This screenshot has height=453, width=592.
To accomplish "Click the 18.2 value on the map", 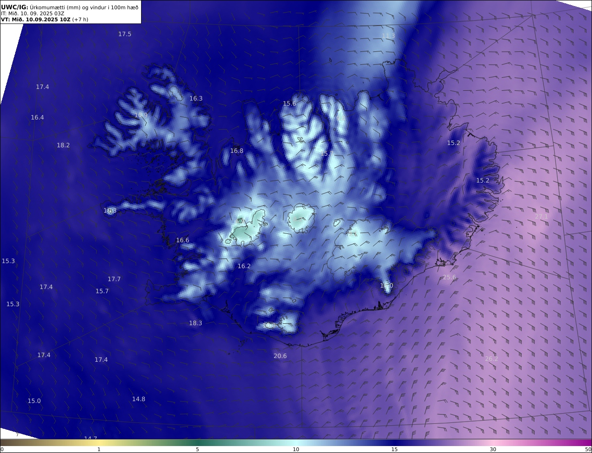I will click(63, 145).
